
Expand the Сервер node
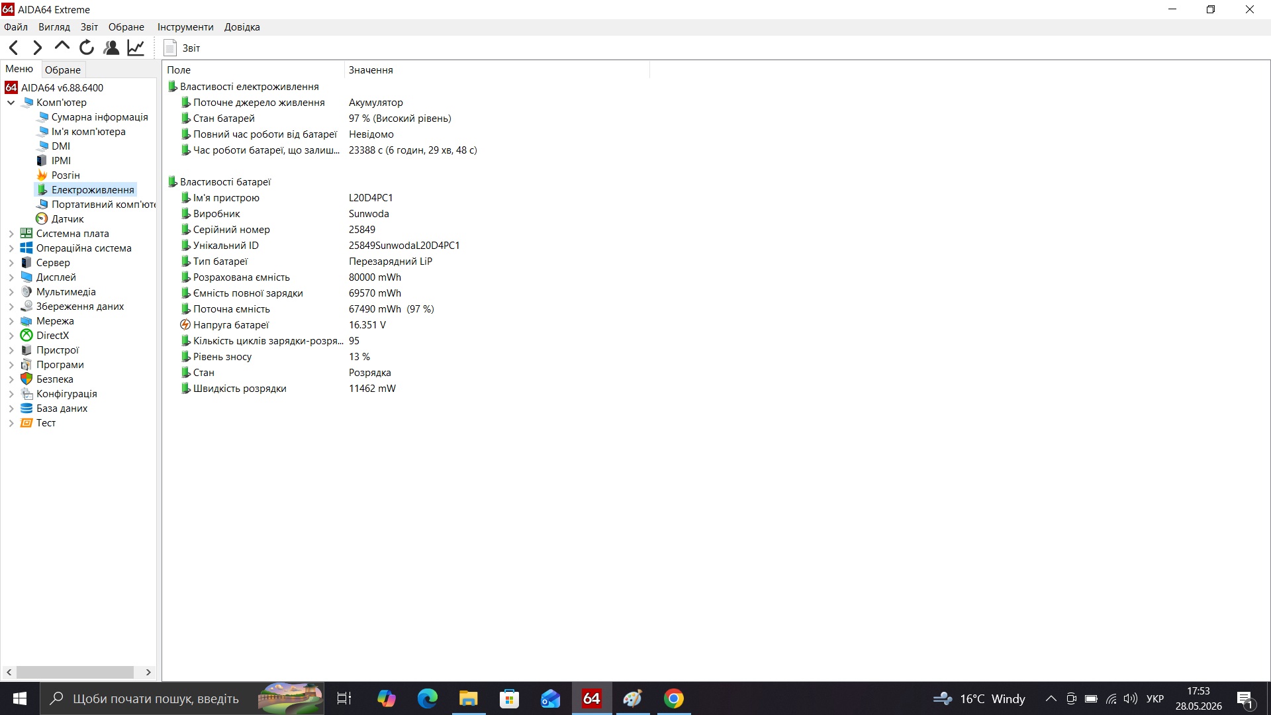11,263
